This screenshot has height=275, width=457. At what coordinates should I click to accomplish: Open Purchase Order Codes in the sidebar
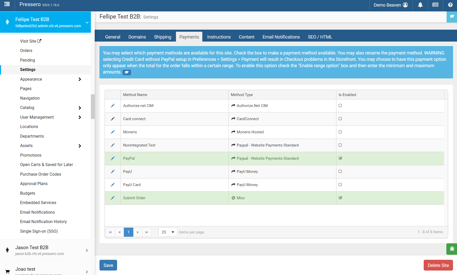pos(41,174)
